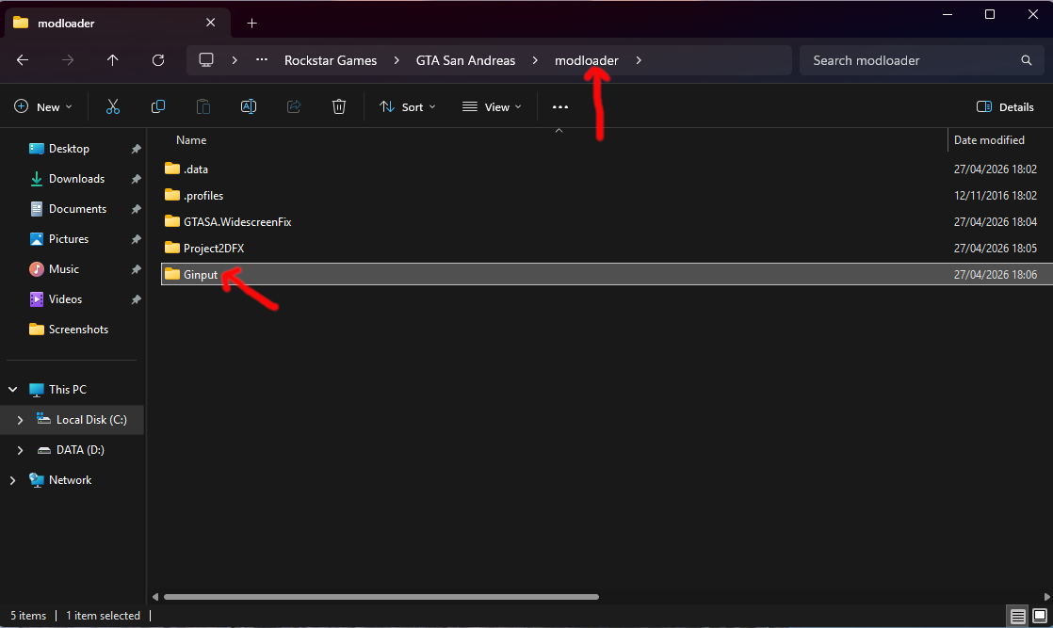1053x628 pixels.
Task: Expand chevron after GTA San Andreas
Action: pos(535,60)
